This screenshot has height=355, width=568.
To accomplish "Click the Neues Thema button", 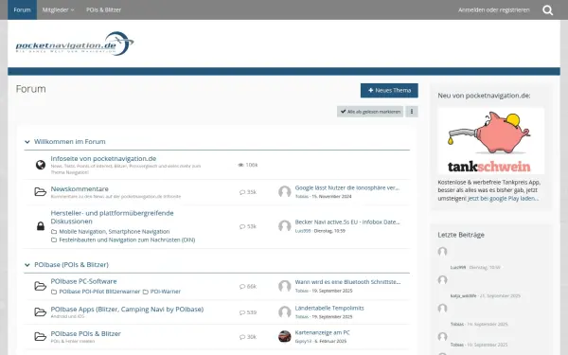I will click(389, 91).
